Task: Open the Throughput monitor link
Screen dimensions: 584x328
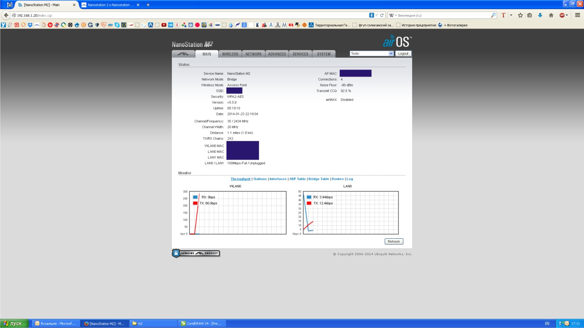Action: (x=240, y=179)
